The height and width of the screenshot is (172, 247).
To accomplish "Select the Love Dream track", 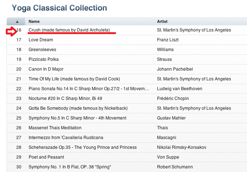I will click(41, 40).
